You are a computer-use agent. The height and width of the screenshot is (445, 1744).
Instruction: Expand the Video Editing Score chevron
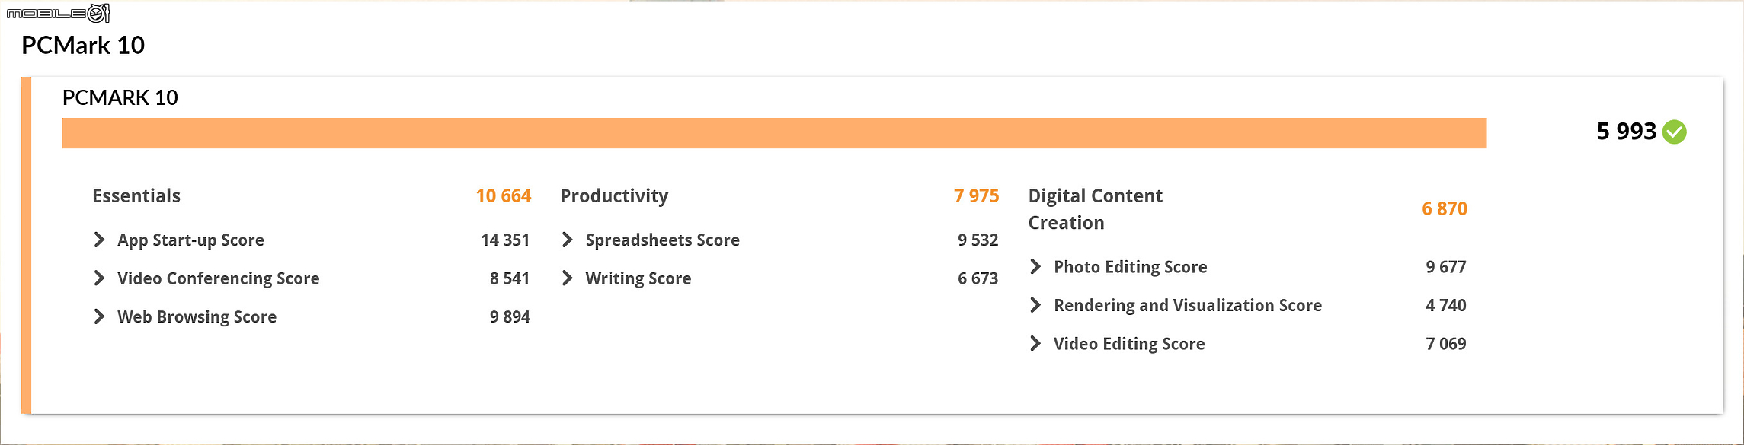1035,343
